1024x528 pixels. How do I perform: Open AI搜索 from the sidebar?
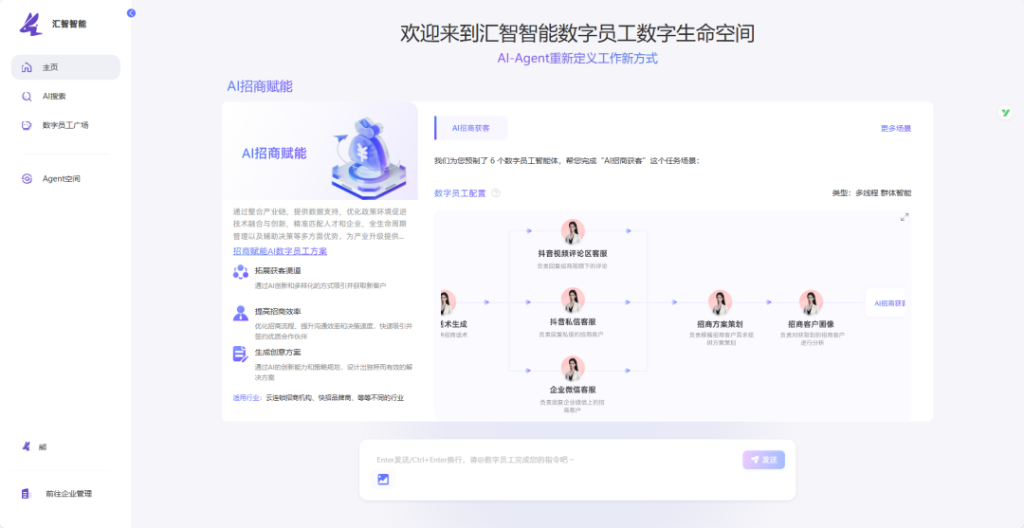click(x=54, y=96)
